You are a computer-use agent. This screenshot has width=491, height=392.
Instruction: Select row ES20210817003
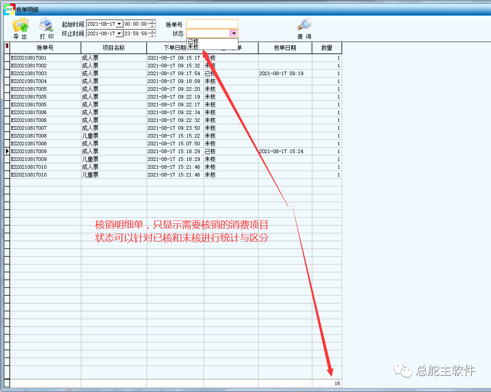point(175,73)
